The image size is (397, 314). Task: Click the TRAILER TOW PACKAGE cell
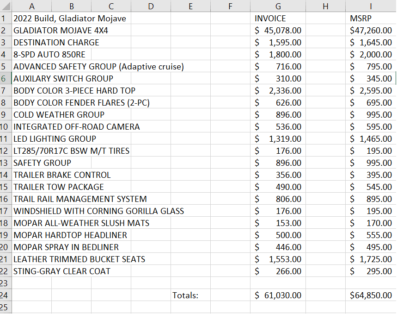pos(59,187)
